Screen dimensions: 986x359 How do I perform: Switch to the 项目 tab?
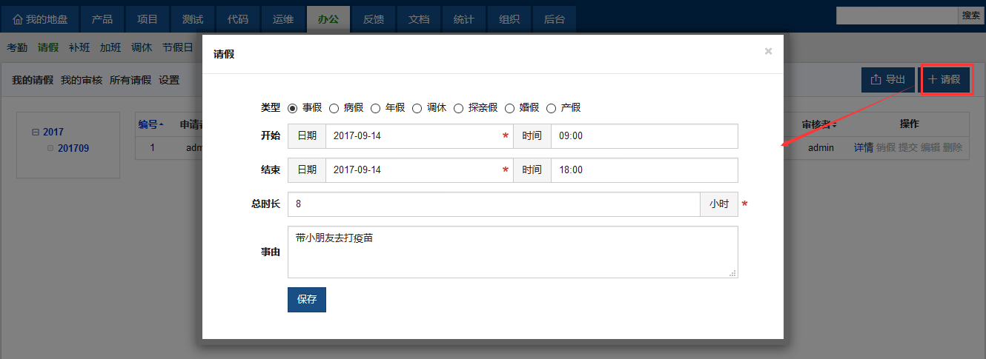[x=148, y=19]
